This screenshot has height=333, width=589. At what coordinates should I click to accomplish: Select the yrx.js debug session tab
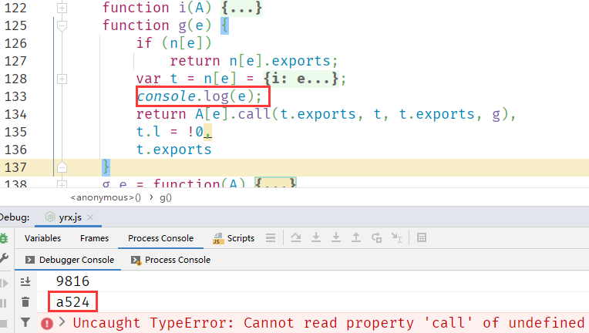[x=68, y=217]
